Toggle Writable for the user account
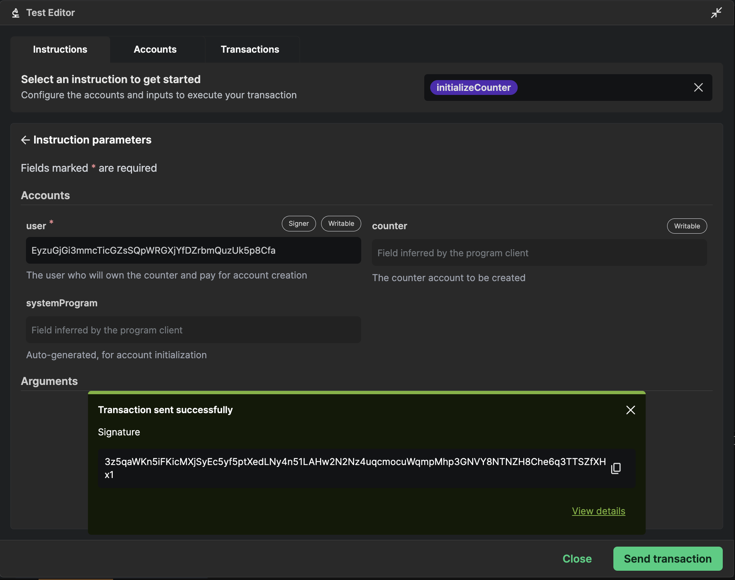This screenshot has width=735, height=580. (340, 223)
